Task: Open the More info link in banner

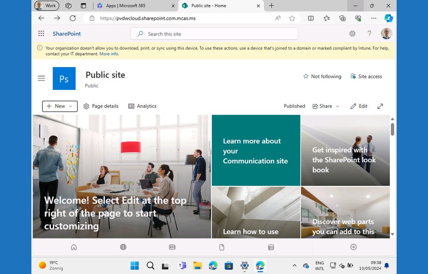Action: pos(109,54)
